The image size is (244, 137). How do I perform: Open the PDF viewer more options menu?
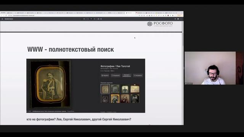pyautogui.click(x=181, y=19)
